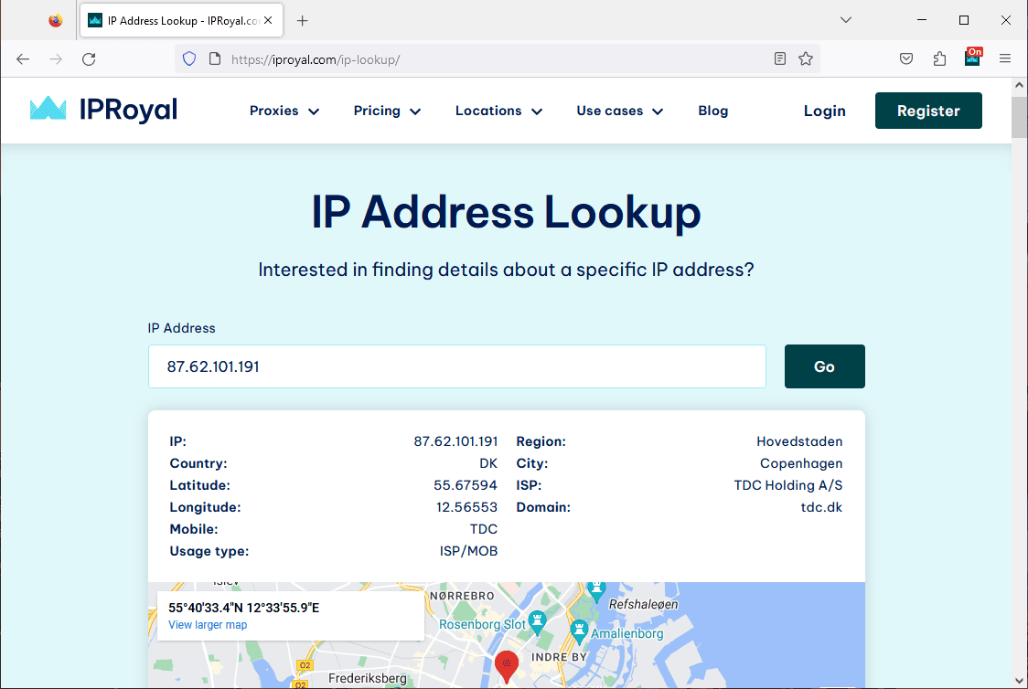Select the Longitude value 12.56553
The width and height of the screenshot is (1028, 689).
pyautogui.click(x=466, y=507)
